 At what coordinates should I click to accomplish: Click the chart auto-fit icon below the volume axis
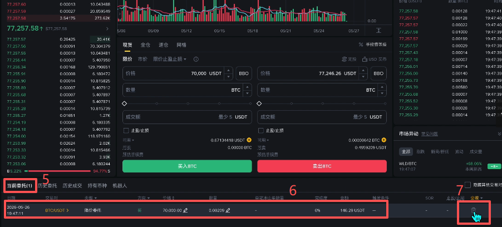pyautogui.click(x=378, y=31)
